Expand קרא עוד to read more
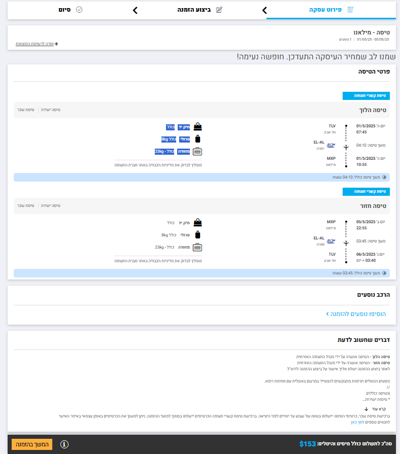Viewport: 400px width, 454px height. pyautogui.click(x=379, y=409)
